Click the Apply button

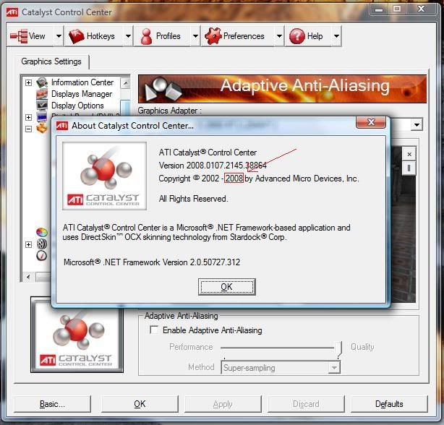pyautogui.click(x=223, y=404)
